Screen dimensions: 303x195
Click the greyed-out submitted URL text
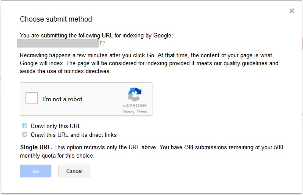click(58, 43)
